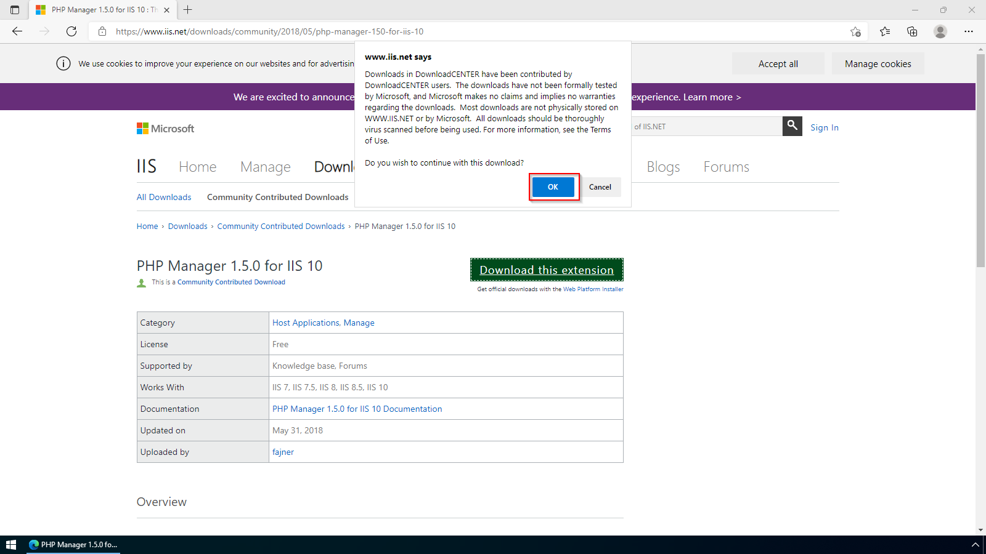The width and height of the screenshot is (986, 554).
Task: Click the site search magnifier button
Action: (792, 126)
